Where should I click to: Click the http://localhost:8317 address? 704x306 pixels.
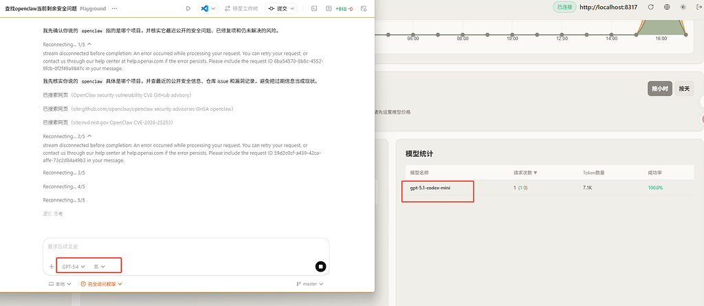608,7
